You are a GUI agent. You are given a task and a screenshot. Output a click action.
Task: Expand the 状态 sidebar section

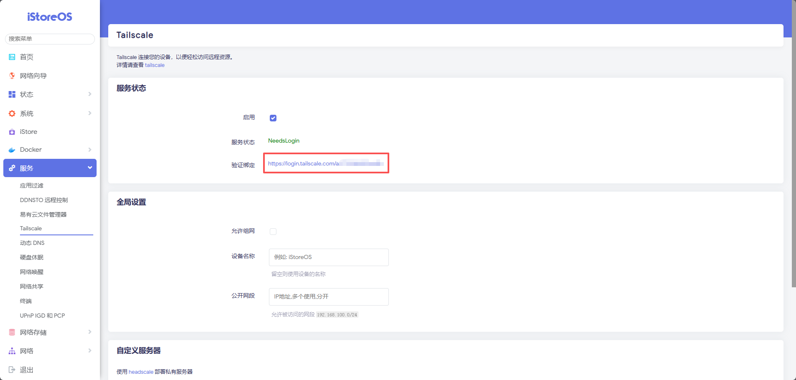[90, 94]
